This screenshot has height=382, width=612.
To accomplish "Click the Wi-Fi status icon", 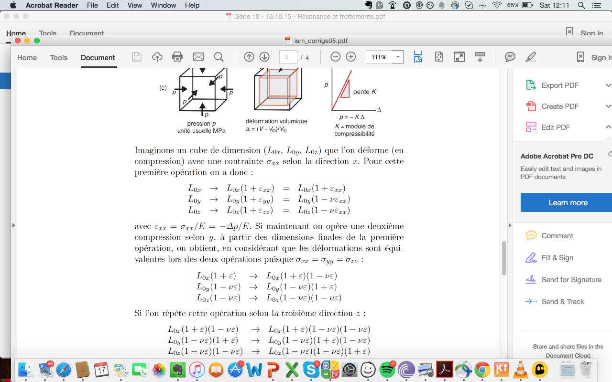I will pyautogui.click(x=497, y=5).
